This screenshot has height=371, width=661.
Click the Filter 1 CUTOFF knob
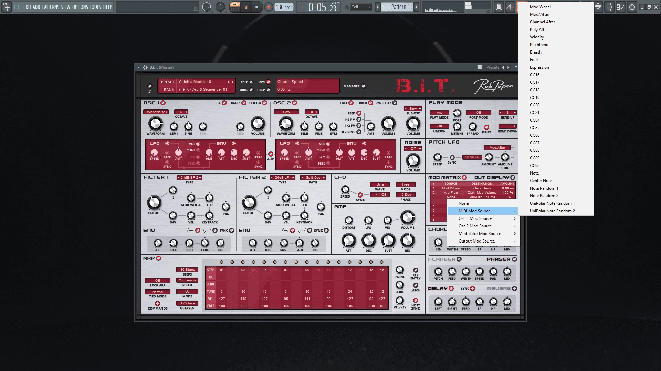(x=154, y=203)
